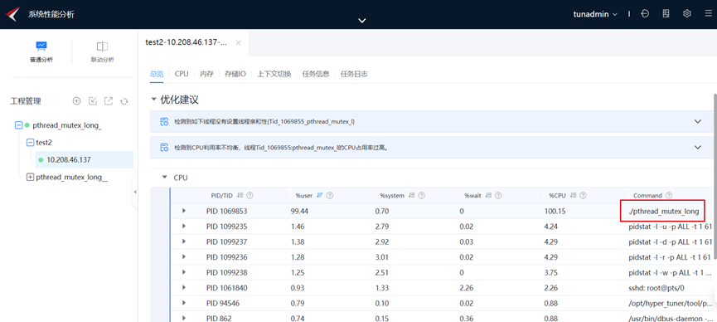The width and height of the screenshot is (717, 322).
Task: Show help for %user column
Action: pyautogui.click(x=330, y=196)
